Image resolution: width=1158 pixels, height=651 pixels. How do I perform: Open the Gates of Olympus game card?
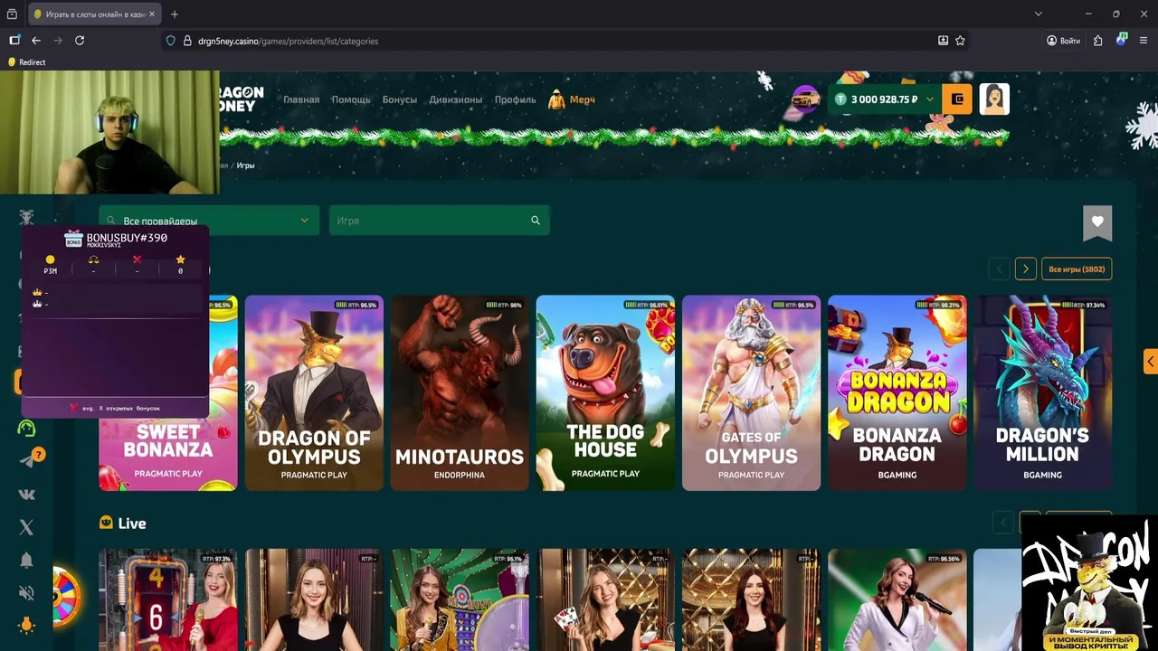(751, 393)
